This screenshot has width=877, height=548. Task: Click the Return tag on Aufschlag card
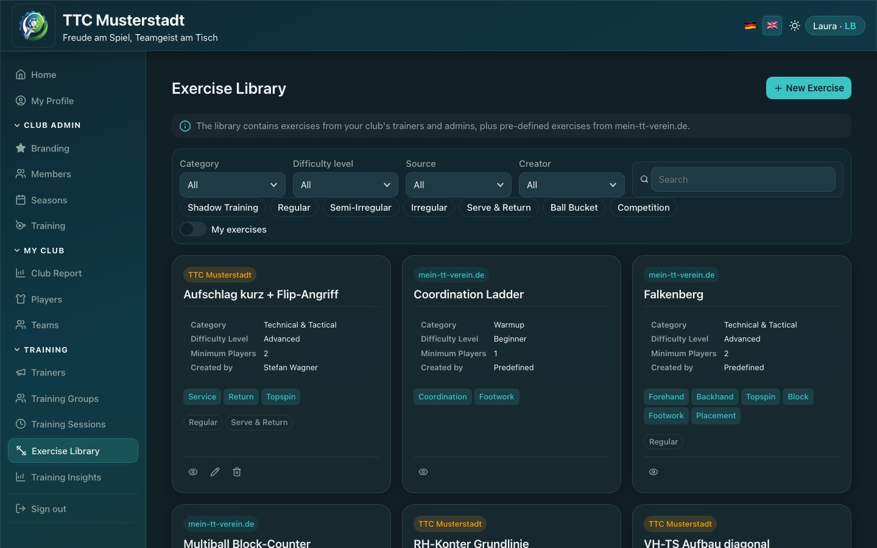pos(241,397)
